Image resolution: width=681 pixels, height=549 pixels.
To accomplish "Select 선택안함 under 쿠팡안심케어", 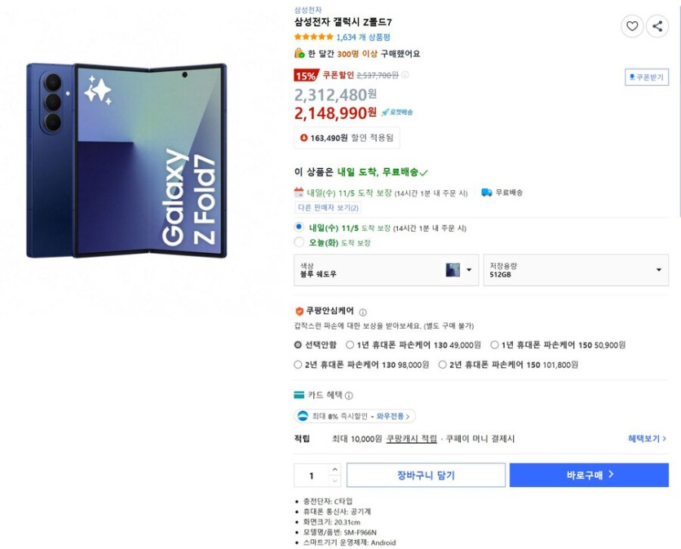I will [x=297, y=343].
